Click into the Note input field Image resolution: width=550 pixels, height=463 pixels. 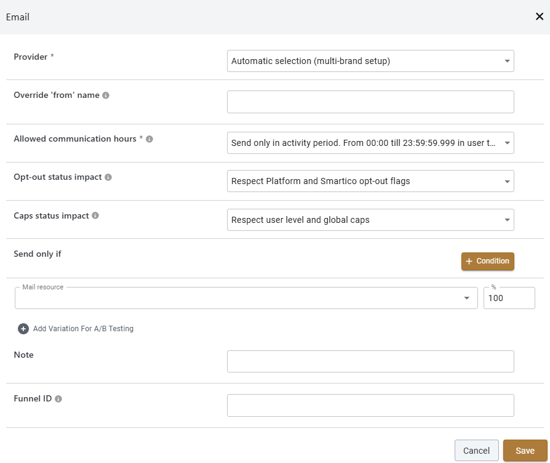pos(370,361)
